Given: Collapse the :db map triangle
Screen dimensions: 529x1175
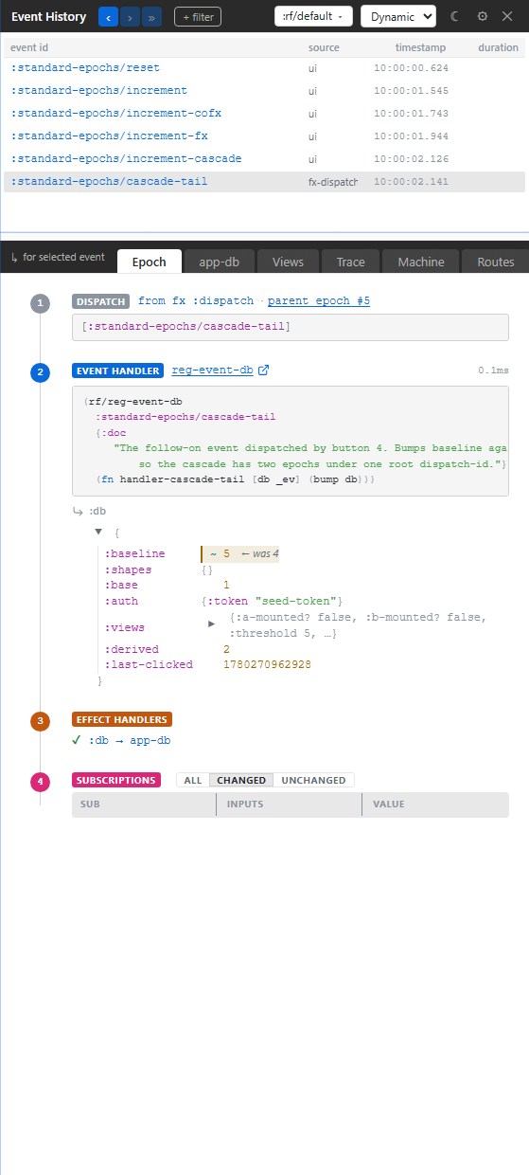Looking at the screenshot, I should (x=98, y=533).
